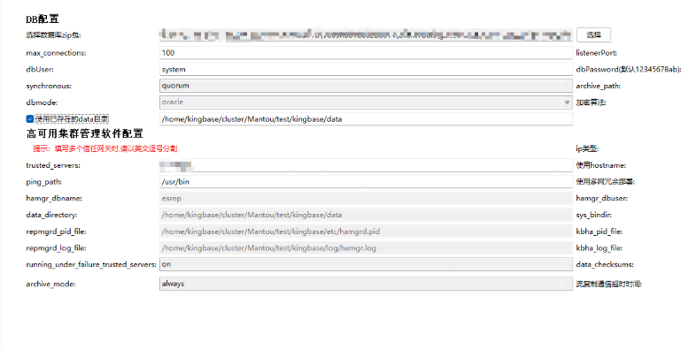The height and width of the screenshot is (349, 681).
Task: Click the sys_bindir label
Action: 593,215
